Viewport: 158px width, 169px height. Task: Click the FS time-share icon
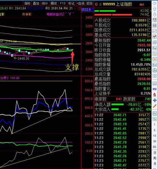pyautogui.click(x=155, y=114)
